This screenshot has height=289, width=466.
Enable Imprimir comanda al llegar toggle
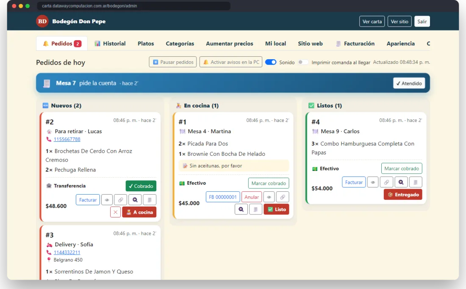pos(303,62)
